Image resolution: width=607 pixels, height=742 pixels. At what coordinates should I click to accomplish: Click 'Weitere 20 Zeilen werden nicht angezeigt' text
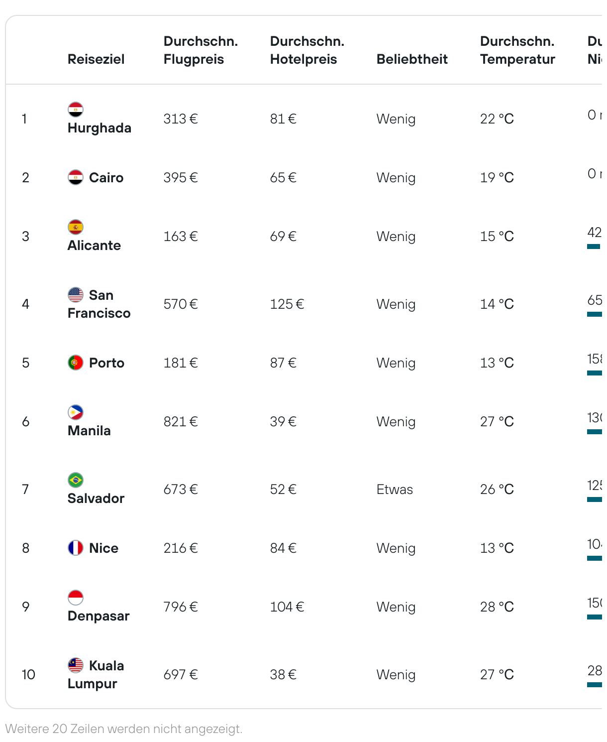[124, 729]
